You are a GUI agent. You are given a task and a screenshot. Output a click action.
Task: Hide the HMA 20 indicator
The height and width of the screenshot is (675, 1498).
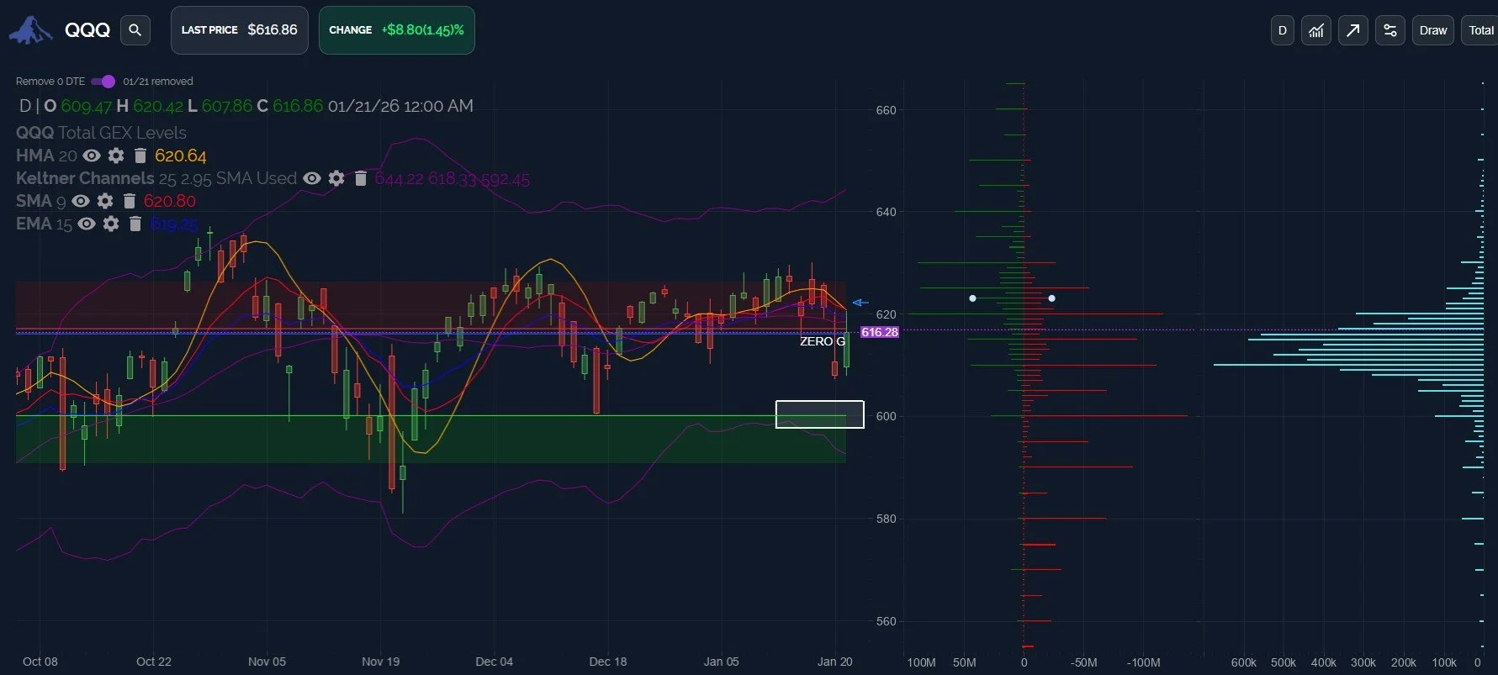(x=92, y=156)
